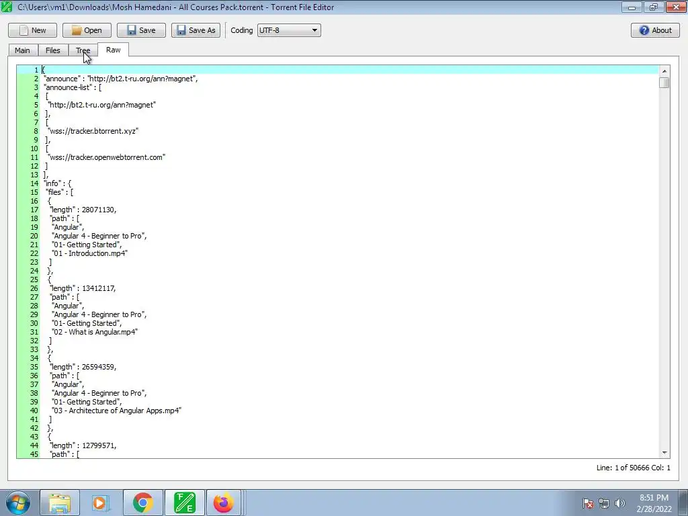Open Windows Explorer from taskbar

point(60,503)
